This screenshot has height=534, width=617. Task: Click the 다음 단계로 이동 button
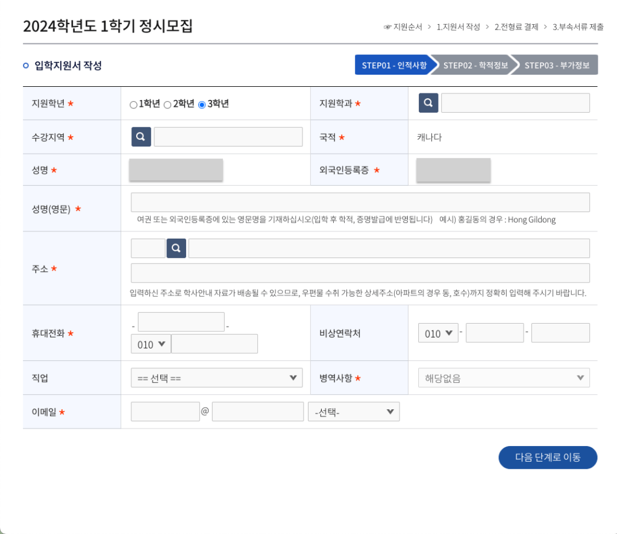pos(548,457)
